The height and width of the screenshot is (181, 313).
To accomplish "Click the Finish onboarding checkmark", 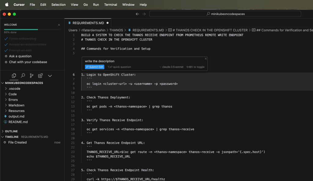I will coord(6,39).
